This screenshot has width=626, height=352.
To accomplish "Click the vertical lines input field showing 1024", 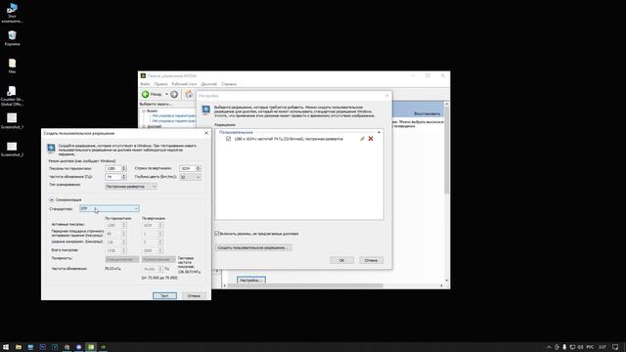I will pos(187,168).
